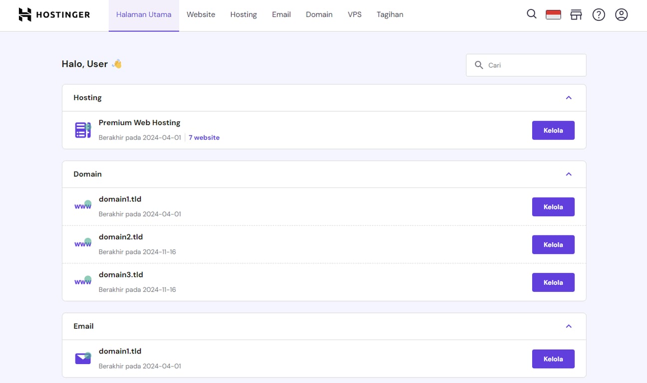
Task: Open the search magnifier icon in top bar
Action: coord(531,14)
